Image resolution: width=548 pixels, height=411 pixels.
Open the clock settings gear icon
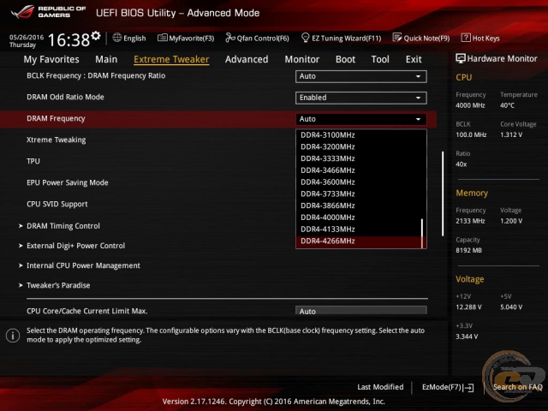[96, 36]
